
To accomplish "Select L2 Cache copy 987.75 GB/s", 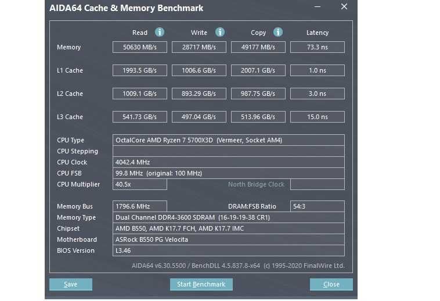I will (x=258, y=94).
